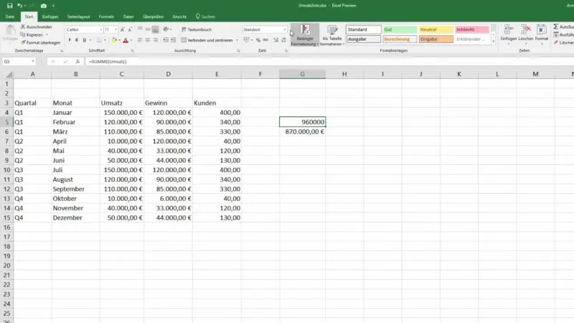Click the increase decimal places icon

pyautogui.click(x=276, y=40)
